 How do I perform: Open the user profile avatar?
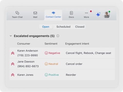107,15
